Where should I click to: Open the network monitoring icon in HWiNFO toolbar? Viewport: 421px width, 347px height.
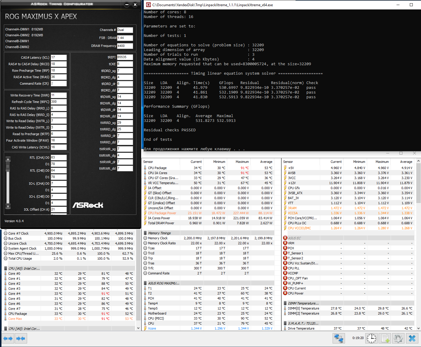point(339,338)
